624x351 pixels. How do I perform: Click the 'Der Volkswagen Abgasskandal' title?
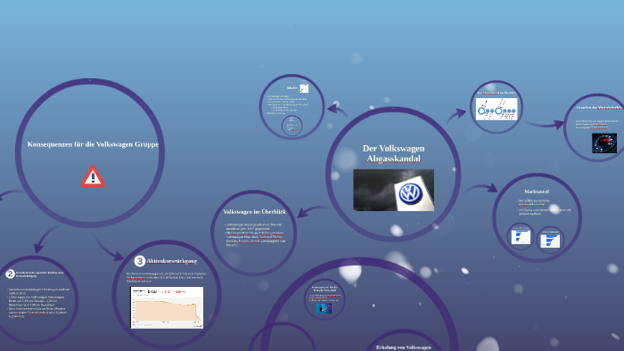pyautogui.click(x=394, y=153)
